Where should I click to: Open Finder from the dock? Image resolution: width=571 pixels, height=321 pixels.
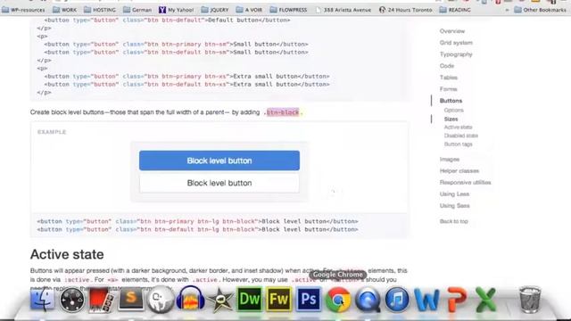click(42, 300)
